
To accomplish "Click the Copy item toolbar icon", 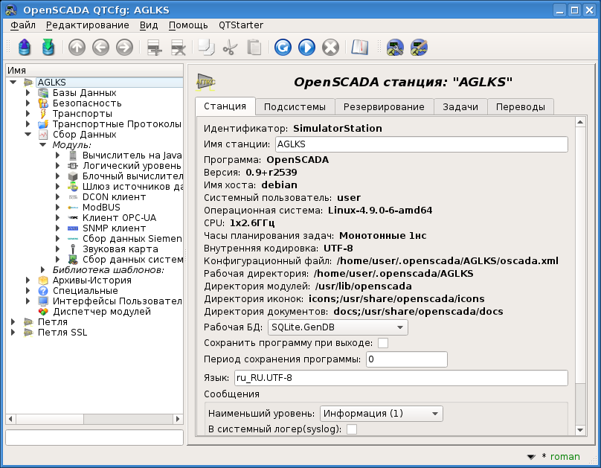I will tap(206, 48).
